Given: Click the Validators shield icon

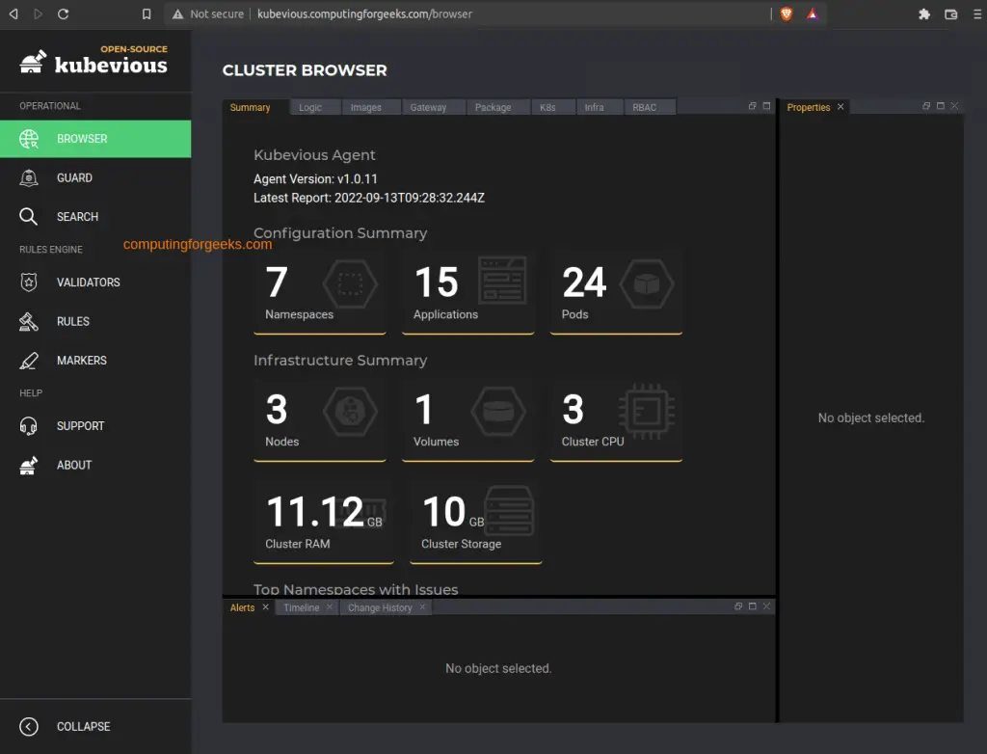Looking at the screenshot, I should [x=28, y=283].
